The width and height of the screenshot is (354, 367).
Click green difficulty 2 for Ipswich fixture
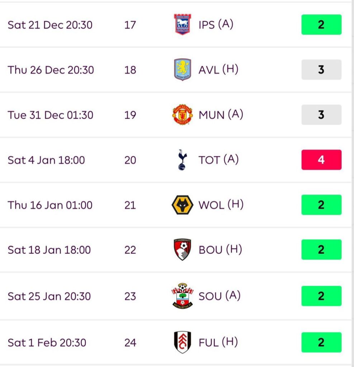pos(321,24)
